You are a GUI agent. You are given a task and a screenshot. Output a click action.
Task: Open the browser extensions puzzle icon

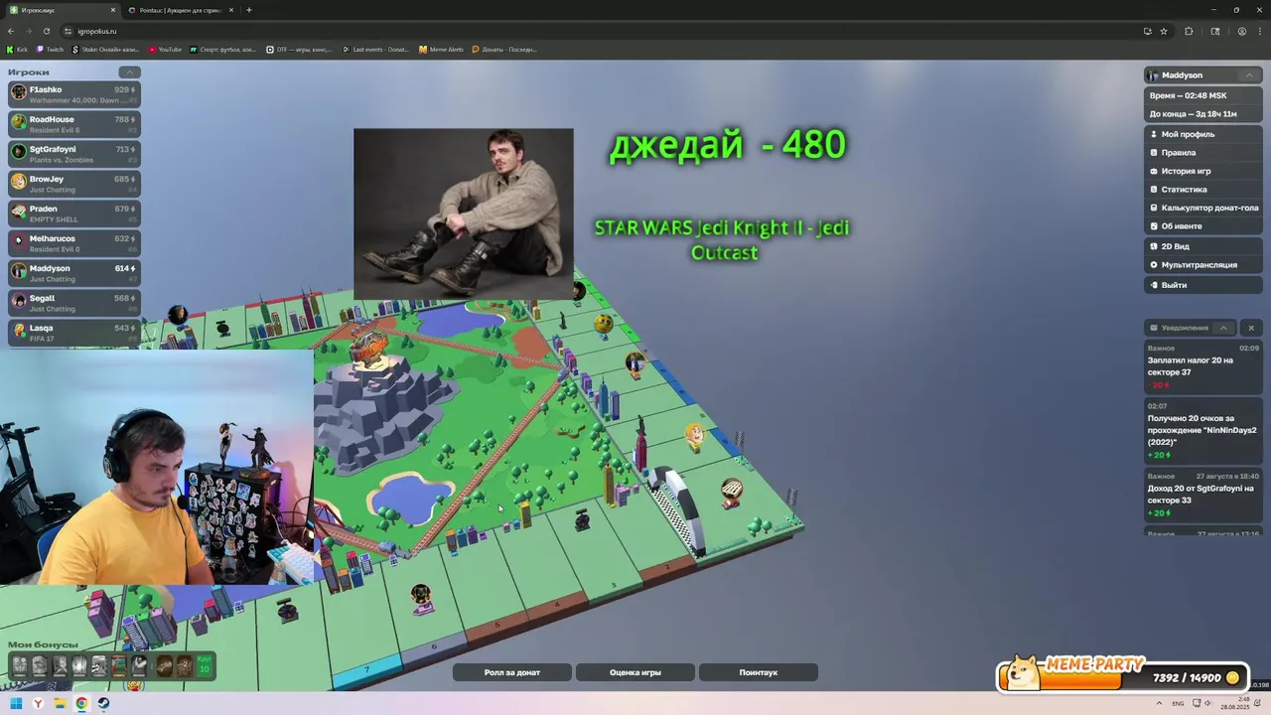[x=1189, y=31]
